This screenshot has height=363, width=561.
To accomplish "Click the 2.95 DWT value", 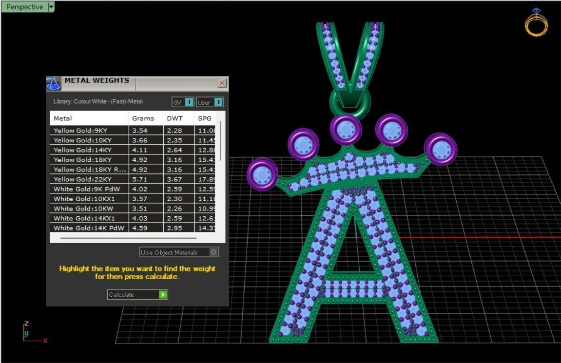I will [x=174, y=228].
